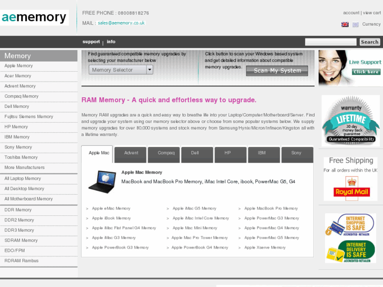Switch to the Sony tab
383x287 pixels.
(x=298, y=155)
